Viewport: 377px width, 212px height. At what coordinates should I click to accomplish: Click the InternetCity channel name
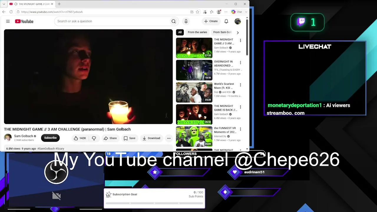click(221, 136)
